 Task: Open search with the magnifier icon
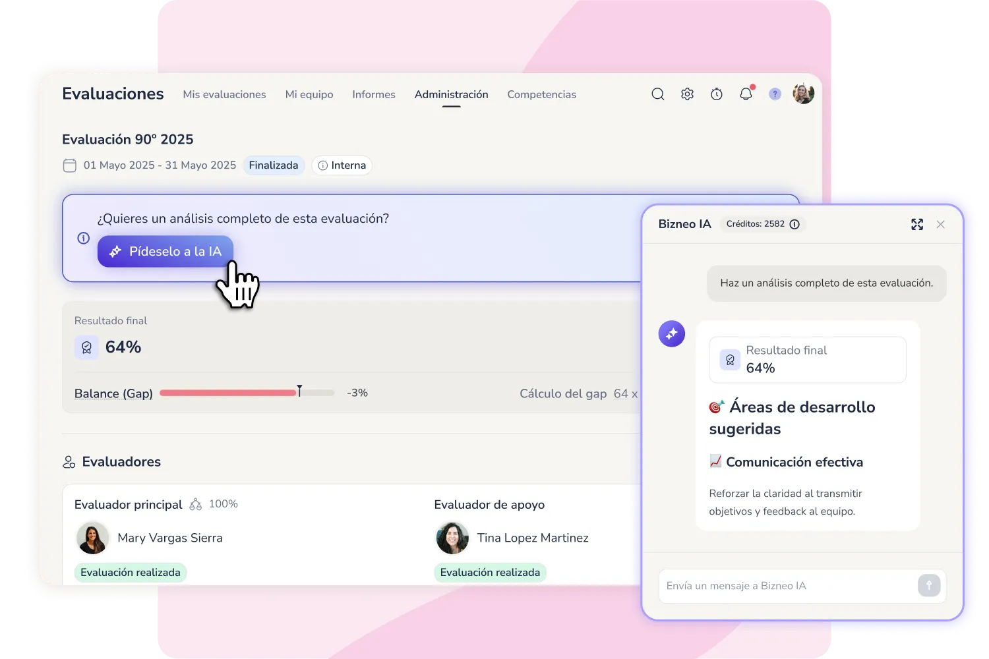coord(658,94)
